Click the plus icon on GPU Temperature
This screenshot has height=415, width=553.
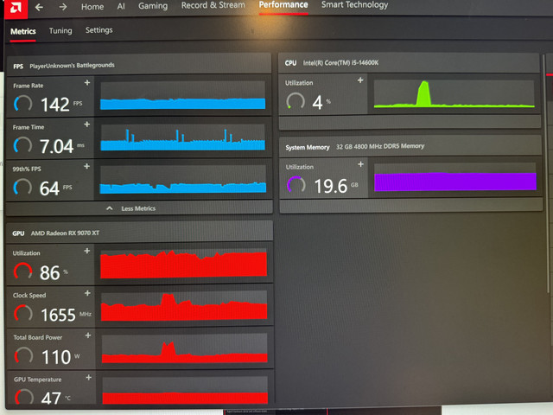click(x=88, y=378)
